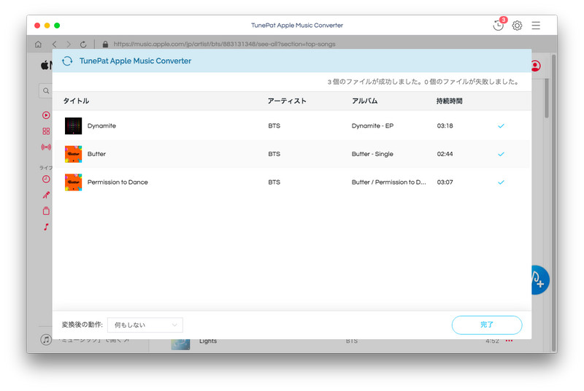Open Songs music note icon in sidebar
Image resolution: width=584 pixels, height=391 pixels.
coord(46,227)
